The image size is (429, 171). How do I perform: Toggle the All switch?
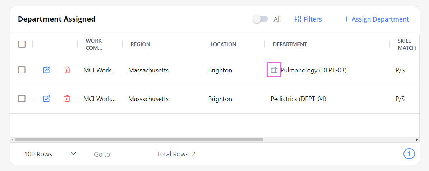pos(260,19)
